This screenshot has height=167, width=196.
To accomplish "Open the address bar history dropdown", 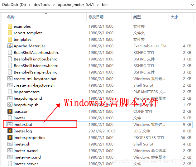I will coord(192,5).
